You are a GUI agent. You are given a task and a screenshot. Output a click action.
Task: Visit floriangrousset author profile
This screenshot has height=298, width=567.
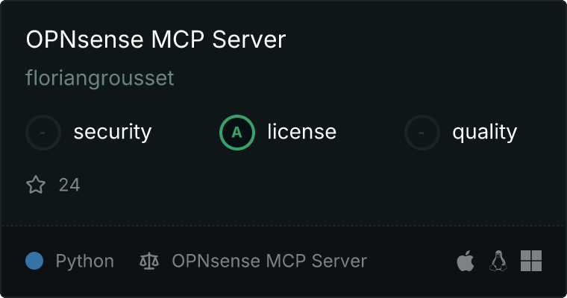click(x=100, y=78)
